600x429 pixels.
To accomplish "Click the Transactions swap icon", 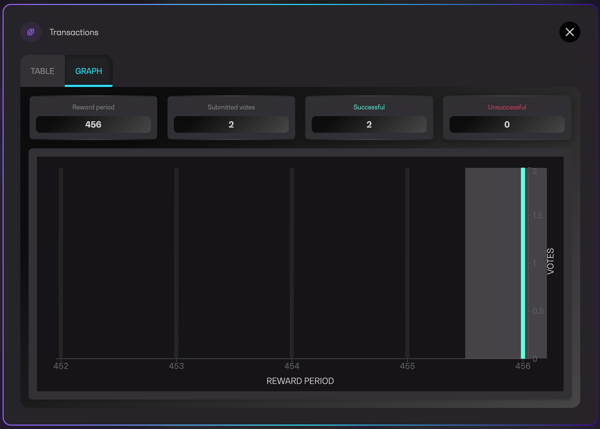I will pyautogui.click(x=31, y=32).
